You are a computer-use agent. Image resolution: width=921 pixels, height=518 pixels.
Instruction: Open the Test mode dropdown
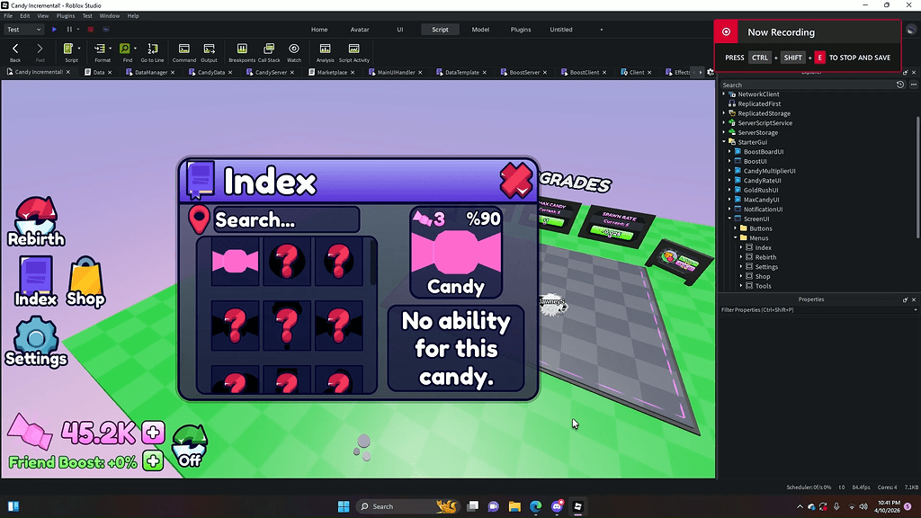(x=24, y=30)
